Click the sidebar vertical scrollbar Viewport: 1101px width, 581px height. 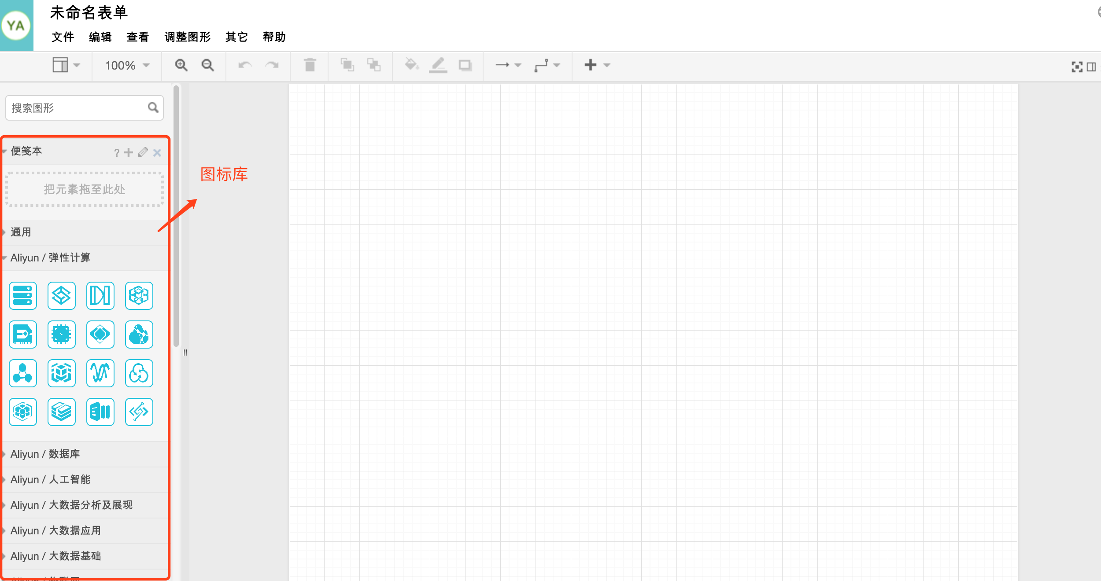(176, 216)
